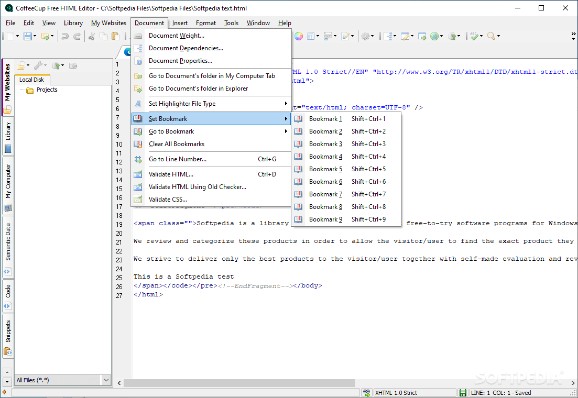
Task: Click the Undo arrow icon
Action: [x=65, y=36]
